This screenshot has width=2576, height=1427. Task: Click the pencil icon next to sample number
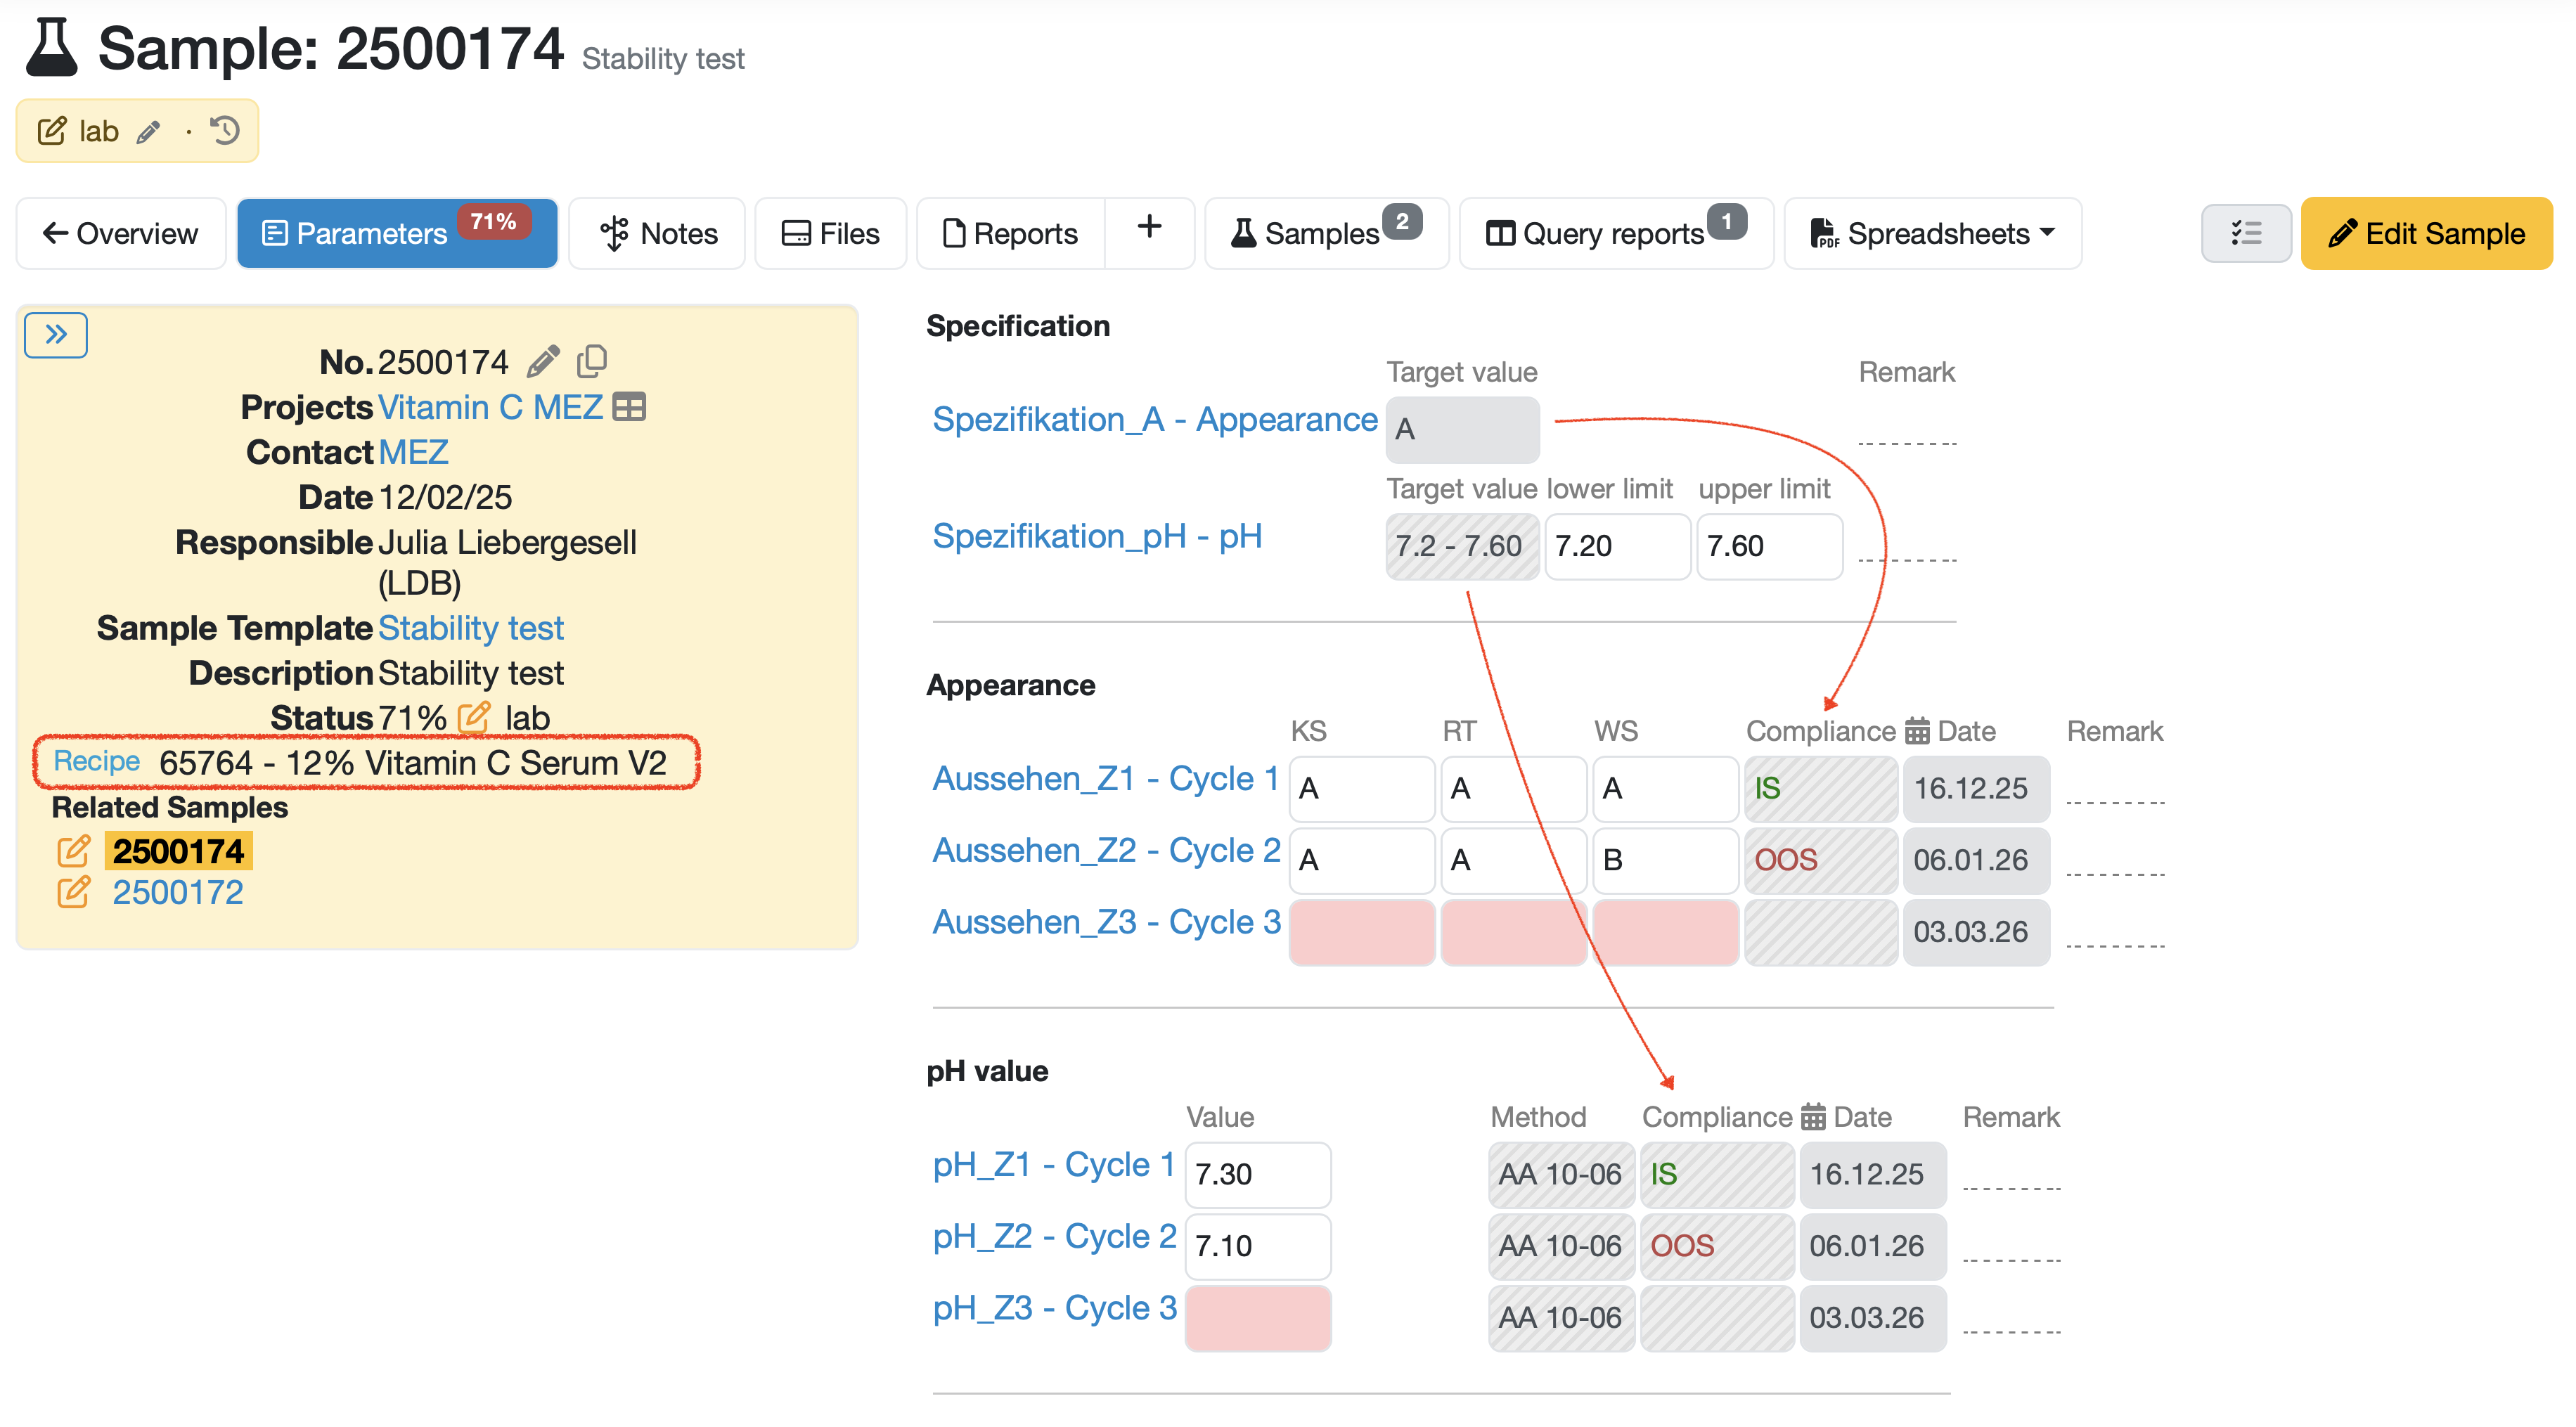pos(543,362)
